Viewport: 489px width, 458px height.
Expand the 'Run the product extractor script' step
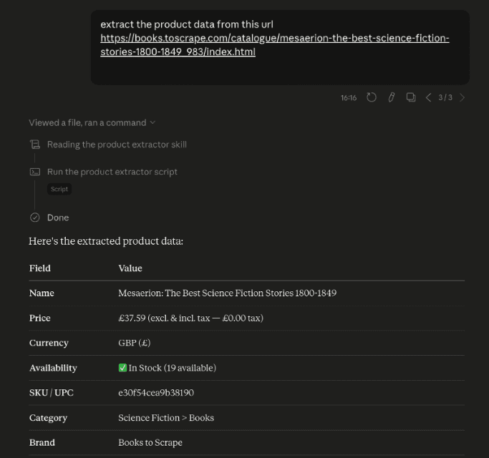112,172
